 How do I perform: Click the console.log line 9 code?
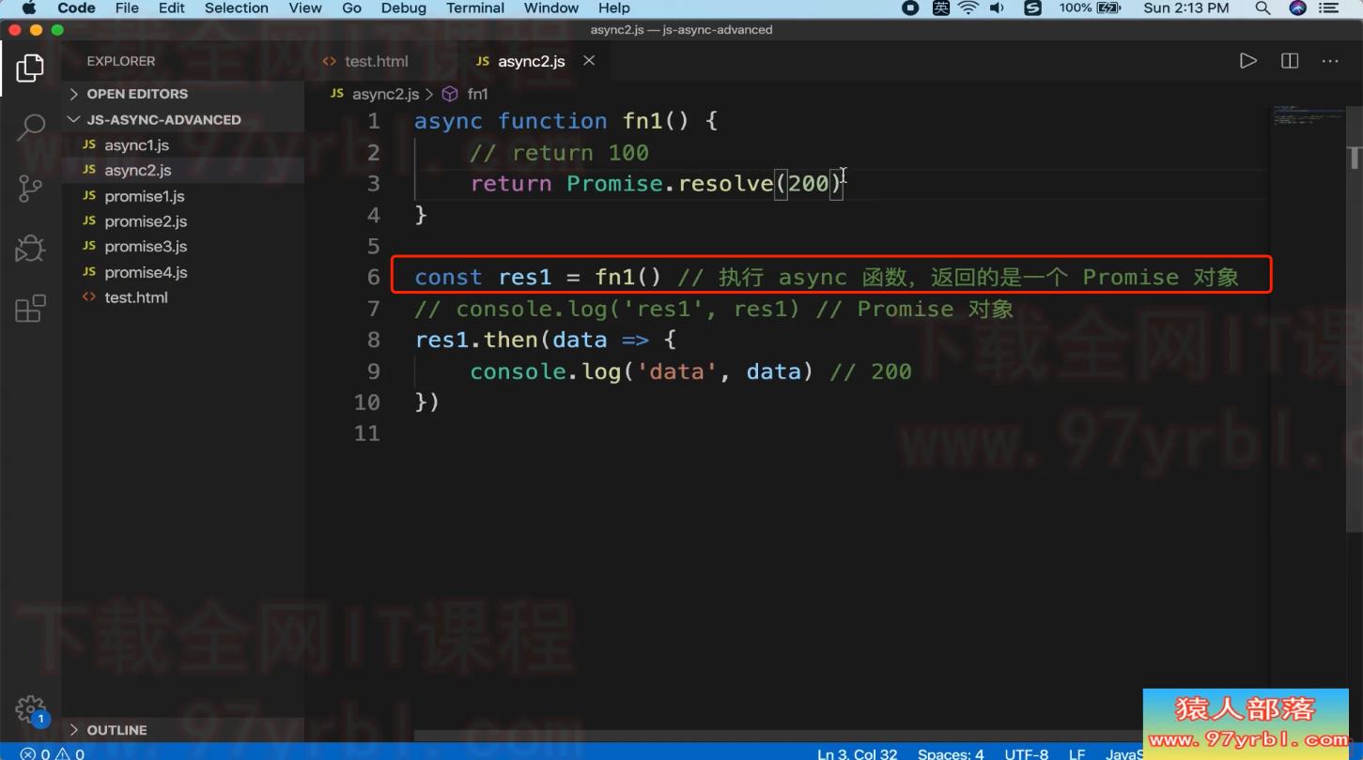pos(642,372)
